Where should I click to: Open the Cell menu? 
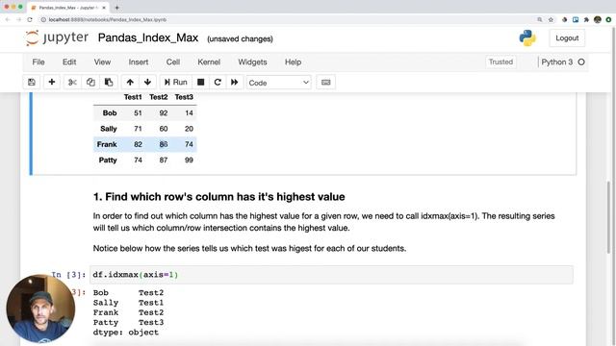point(173,62)
